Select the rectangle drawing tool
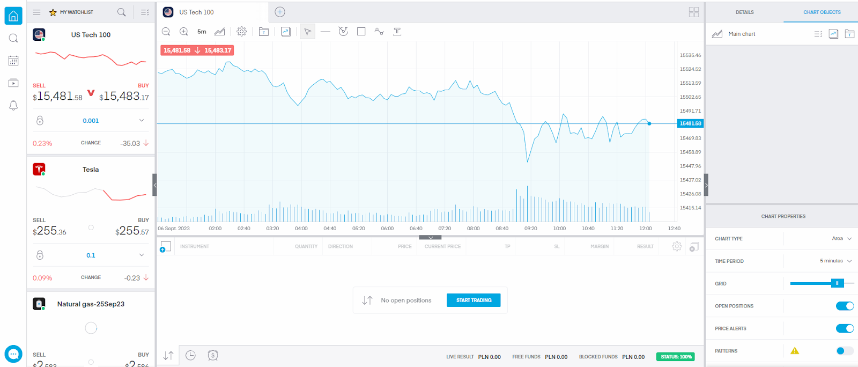The image size is (858, 367). click(361, 32)
